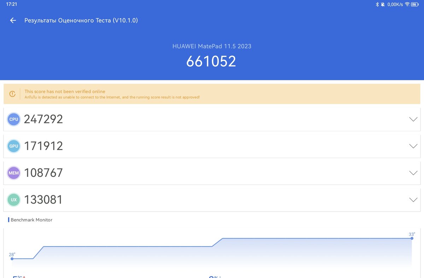Tap the CPU score value 247292
Viewport: 424px width, 278px height.
coord(43,119)
